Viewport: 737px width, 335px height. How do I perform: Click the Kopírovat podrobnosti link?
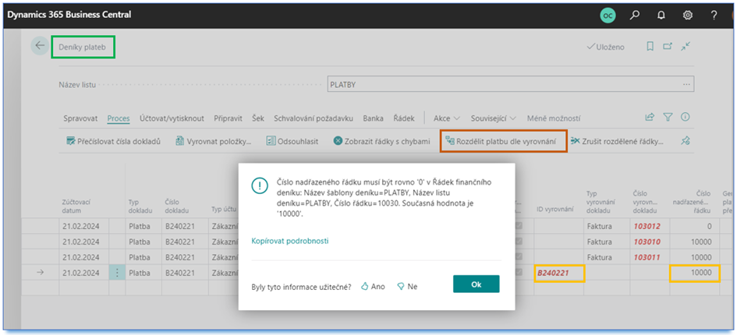tap(289, 241)
